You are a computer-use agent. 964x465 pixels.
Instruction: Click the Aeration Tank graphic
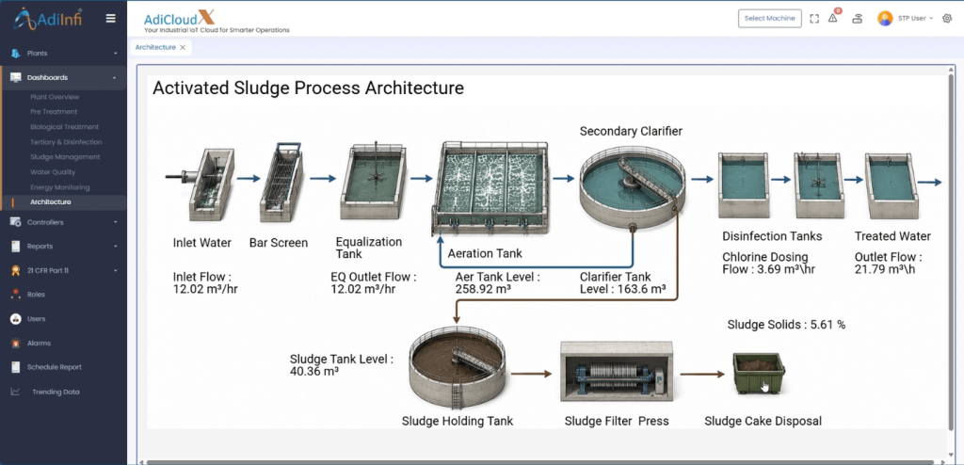tap(490, 187)
